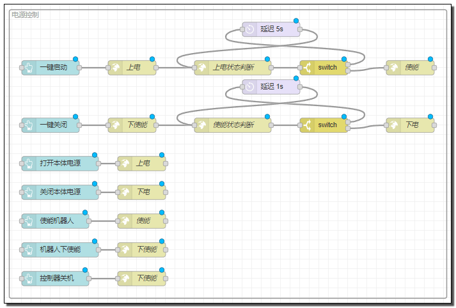Click the output port of 延迟 1s node

[300, 87]
